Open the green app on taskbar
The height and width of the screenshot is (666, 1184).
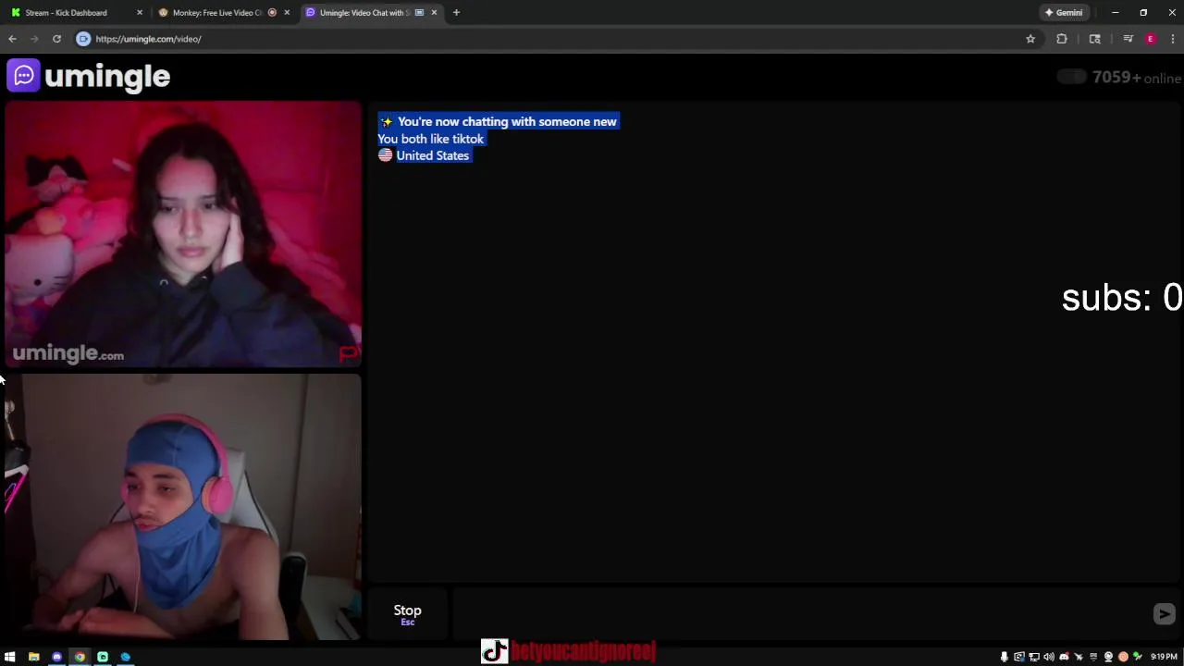[103, 657]
